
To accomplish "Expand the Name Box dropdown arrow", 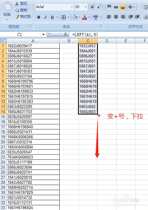I will pos(43,35).
